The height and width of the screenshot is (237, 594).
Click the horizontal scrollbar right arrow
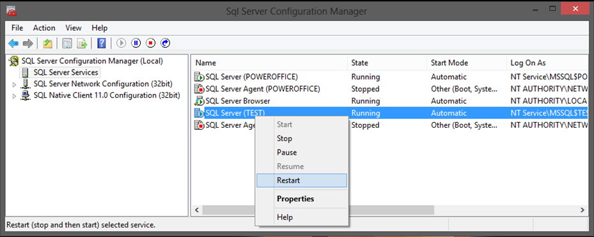pyautogui.click(x=582, y=210)
